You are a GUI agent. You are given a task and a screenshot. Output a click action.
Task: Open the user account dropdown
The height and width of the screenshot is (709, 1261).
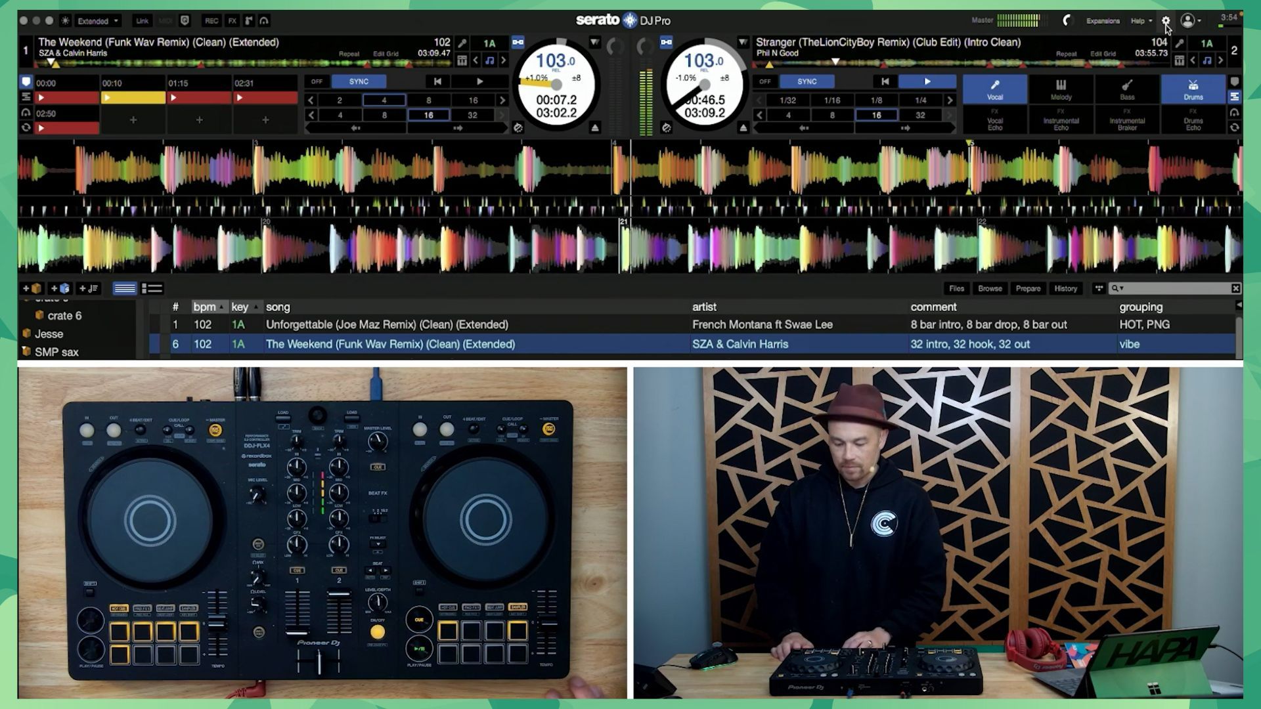point(1191,21)
